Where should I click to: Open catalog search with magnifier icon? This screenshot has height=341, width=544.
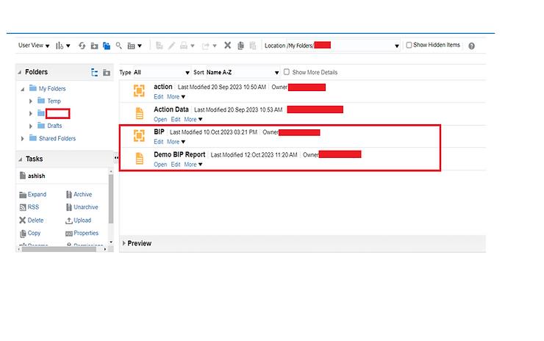click(118, 46)
